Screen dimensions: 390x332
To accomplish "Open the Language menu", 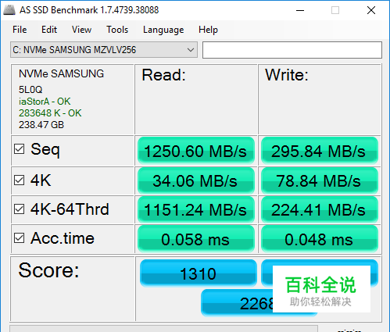I will pos(163,30).
